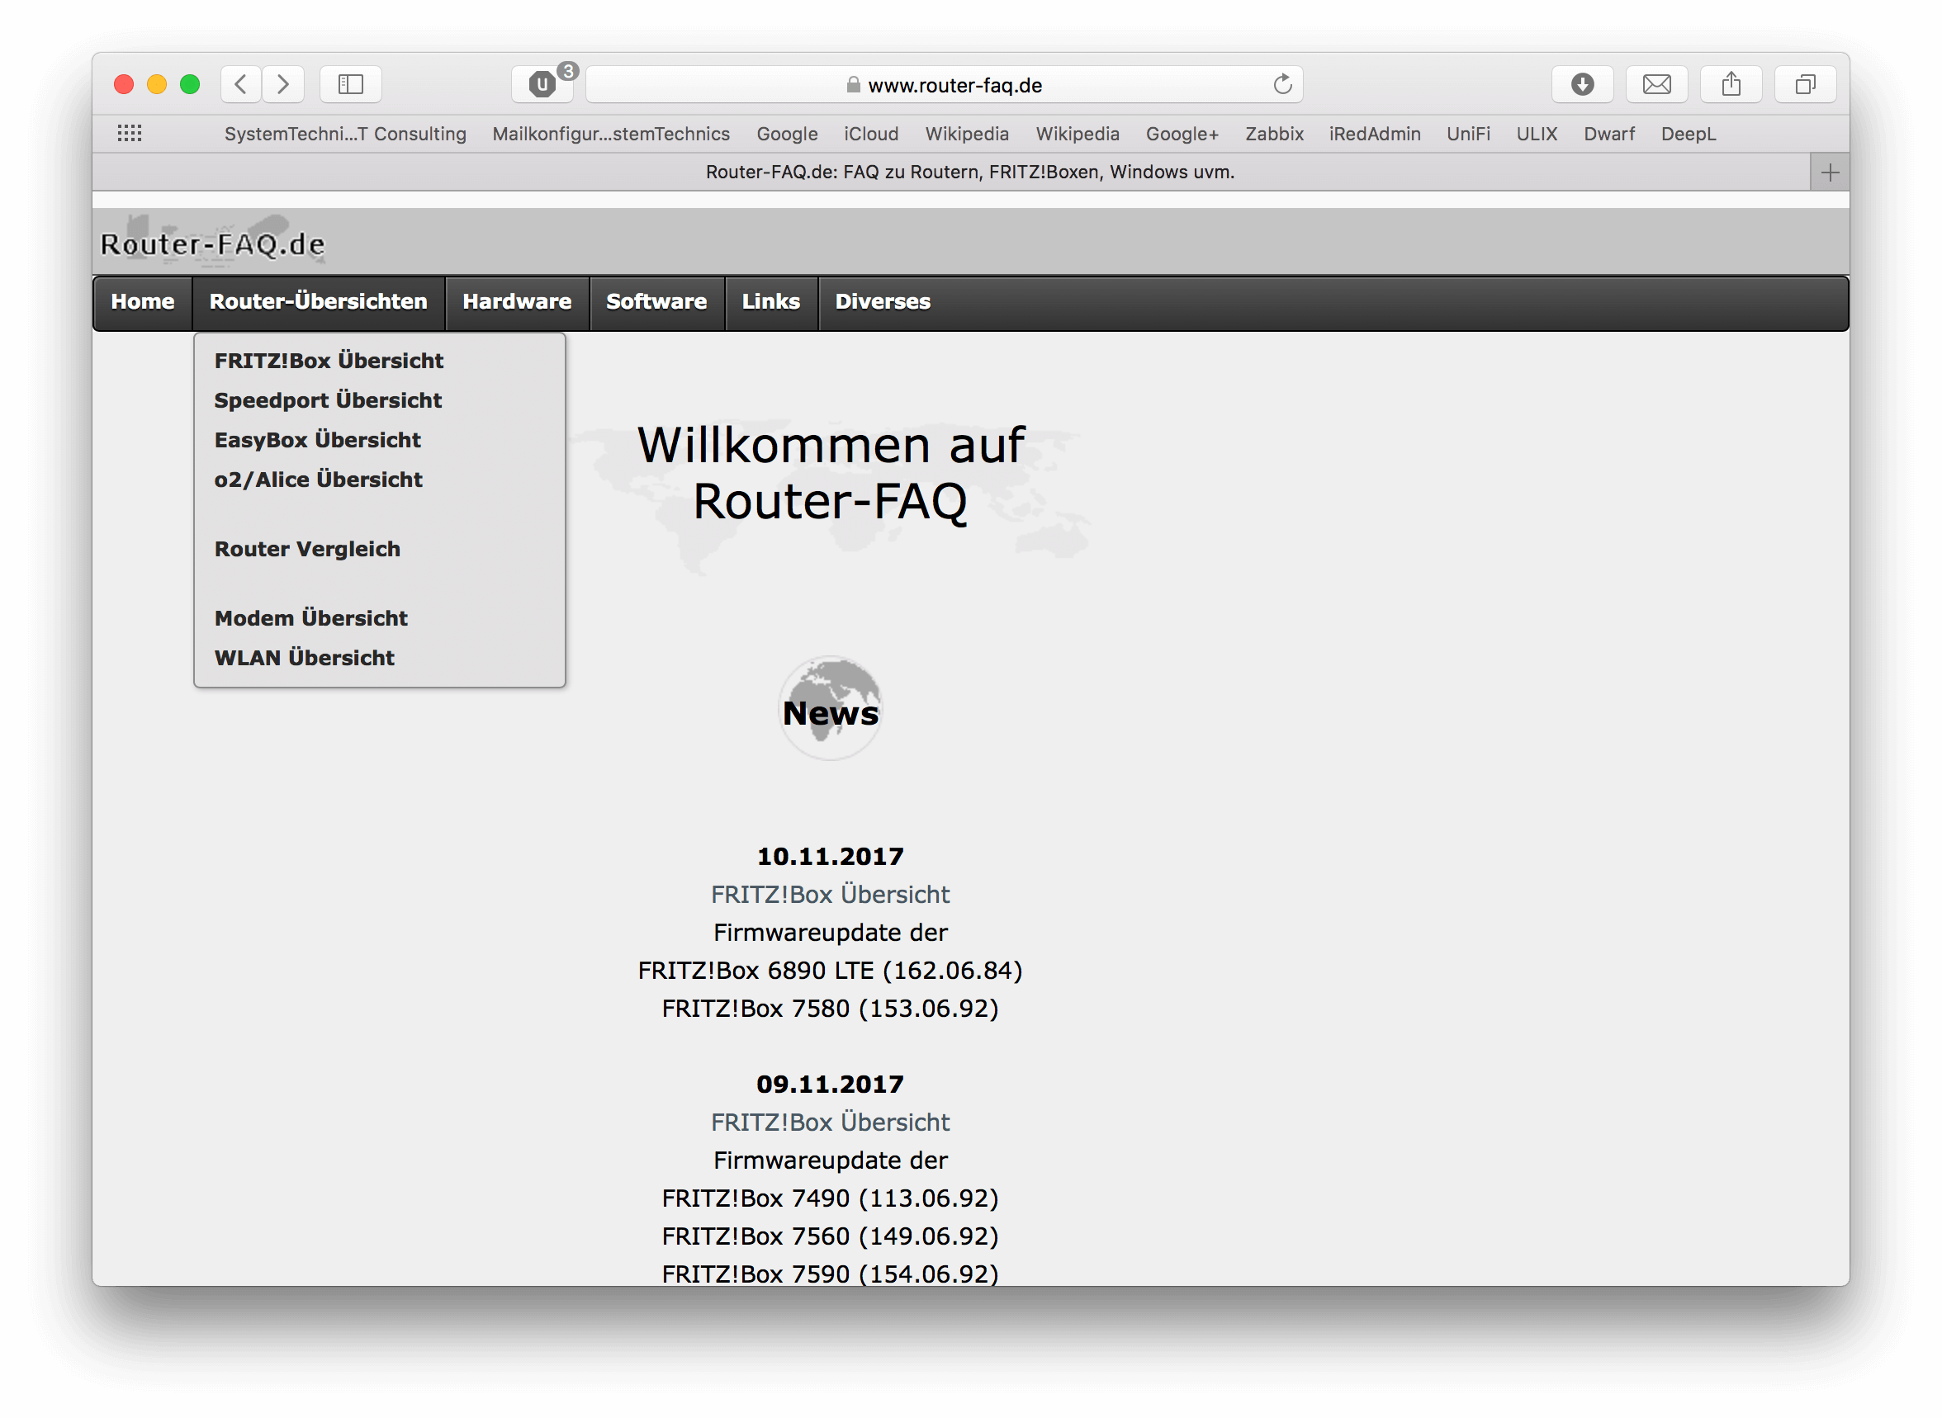Open the Home menu item
The width and height of the screenshot is (1942, 1418).
[x=143, y=302]
